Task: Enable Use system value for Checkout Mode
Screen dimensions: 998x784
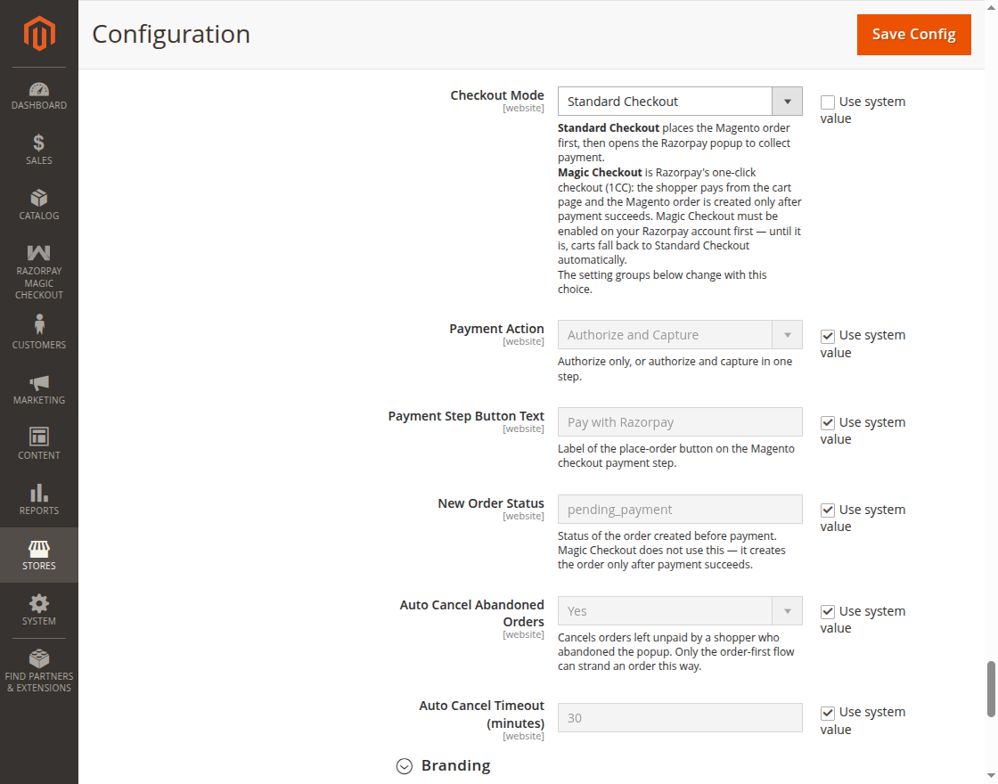Action: 828,102
